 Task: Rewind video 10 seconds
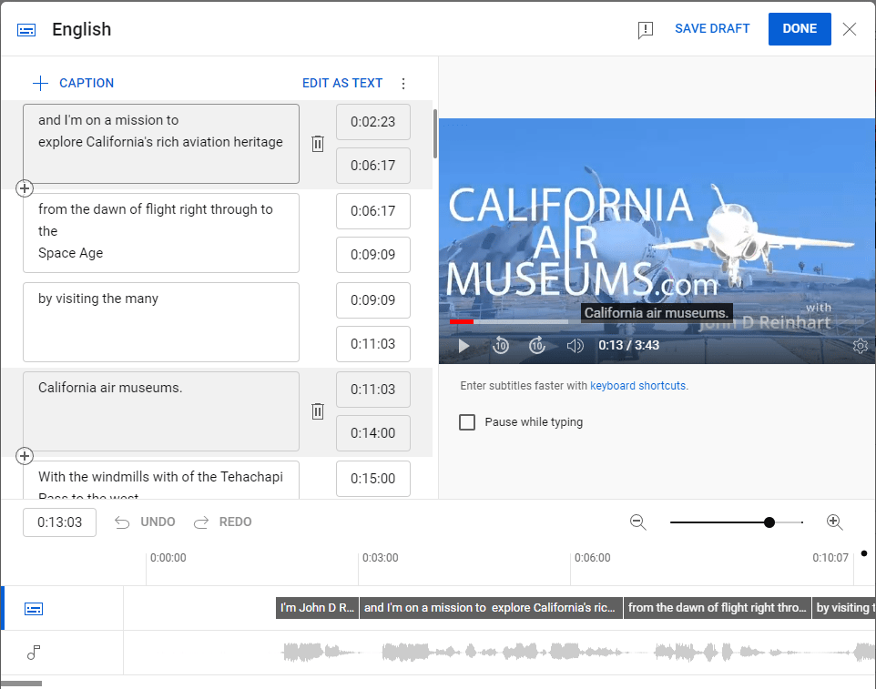coord(501,346)
